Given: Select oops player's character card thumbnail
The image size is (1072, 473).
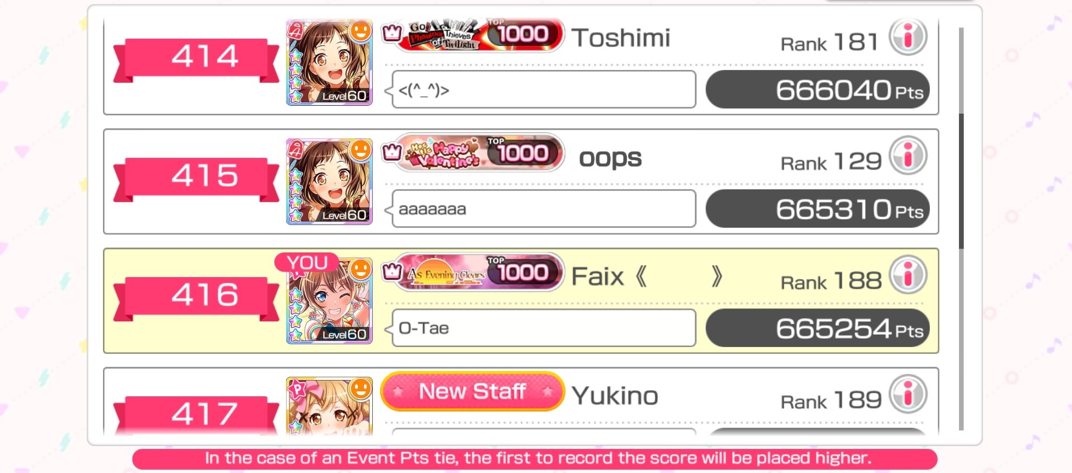Looking at the screenshot, I should [x=329, y=182].
